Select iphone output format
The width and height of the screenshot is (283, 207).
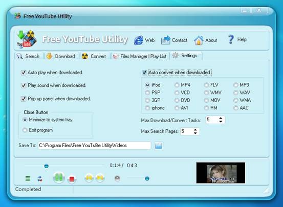[147, 108]
